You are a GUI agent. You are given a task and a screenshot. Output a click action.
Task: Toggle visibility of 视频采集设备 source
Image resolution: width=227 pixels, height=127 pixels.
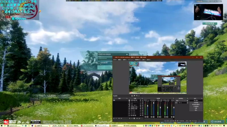[x=140, y=100]
